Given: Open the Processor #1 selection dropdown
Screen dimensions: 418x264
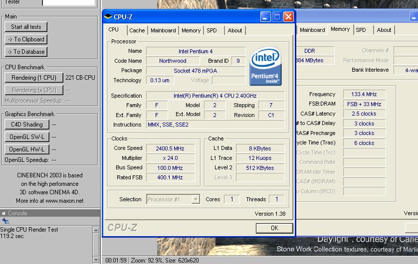Looking at the screenshot, I should [x=173, y=199].
